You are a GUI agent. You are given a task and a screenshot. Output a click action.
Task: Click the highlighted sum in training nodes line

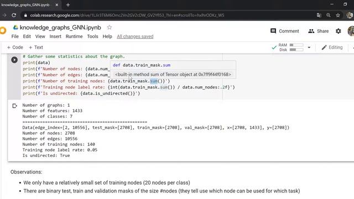154,81
